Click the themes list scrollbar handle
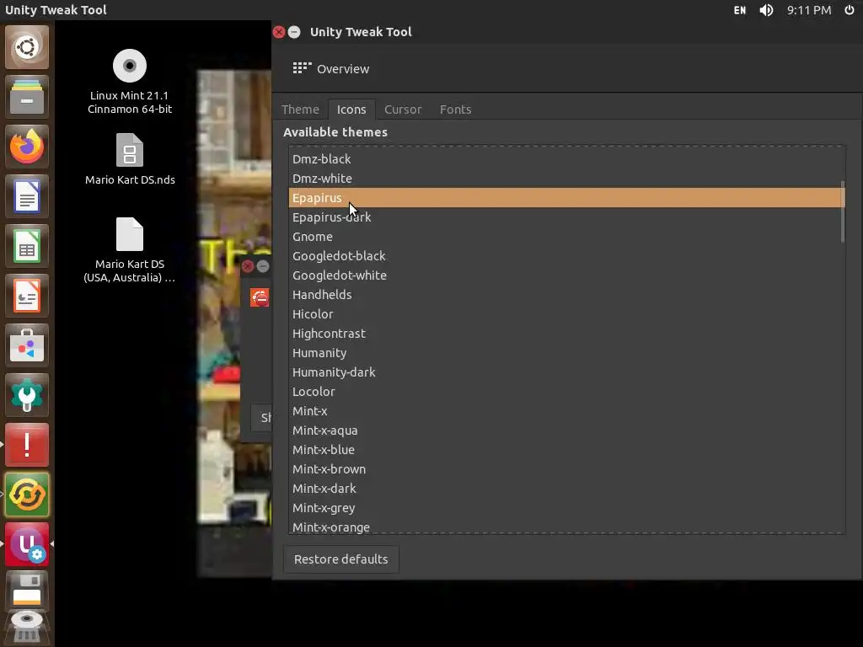863x647 pixels. pos(842,211)
